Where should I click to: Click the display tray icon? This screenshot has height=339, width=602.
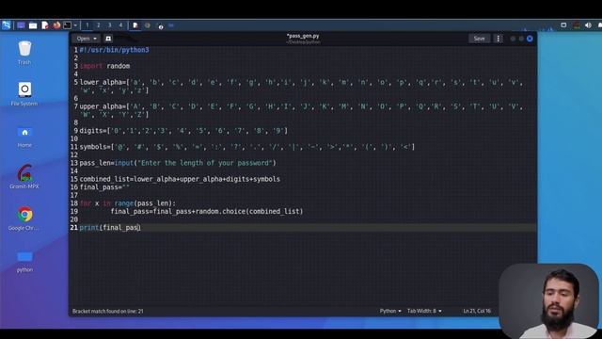563,25
